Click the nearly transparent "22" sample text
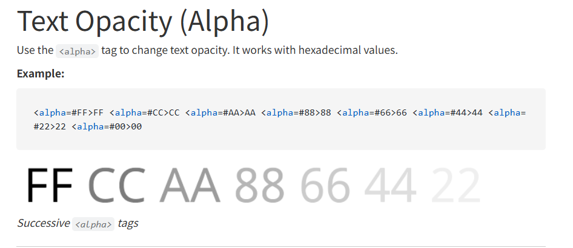Screen dimensions: 573x248 (457, 185)
